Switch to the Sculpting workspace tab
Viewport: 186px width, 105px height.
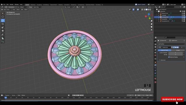click(39, 5)
